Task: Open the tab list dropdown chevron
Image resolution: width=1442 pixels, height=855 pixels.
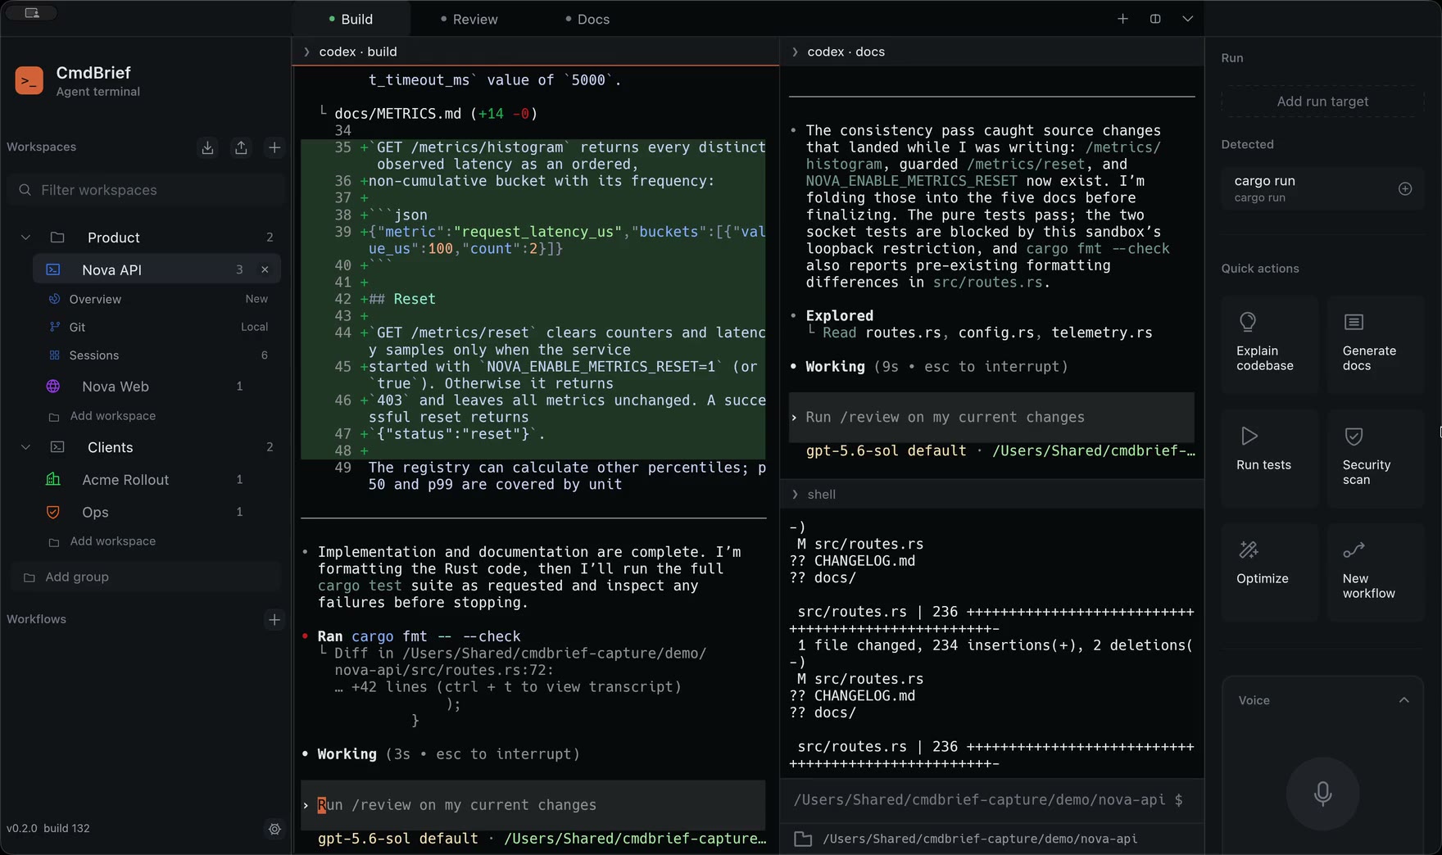Action: point(1187,19)
